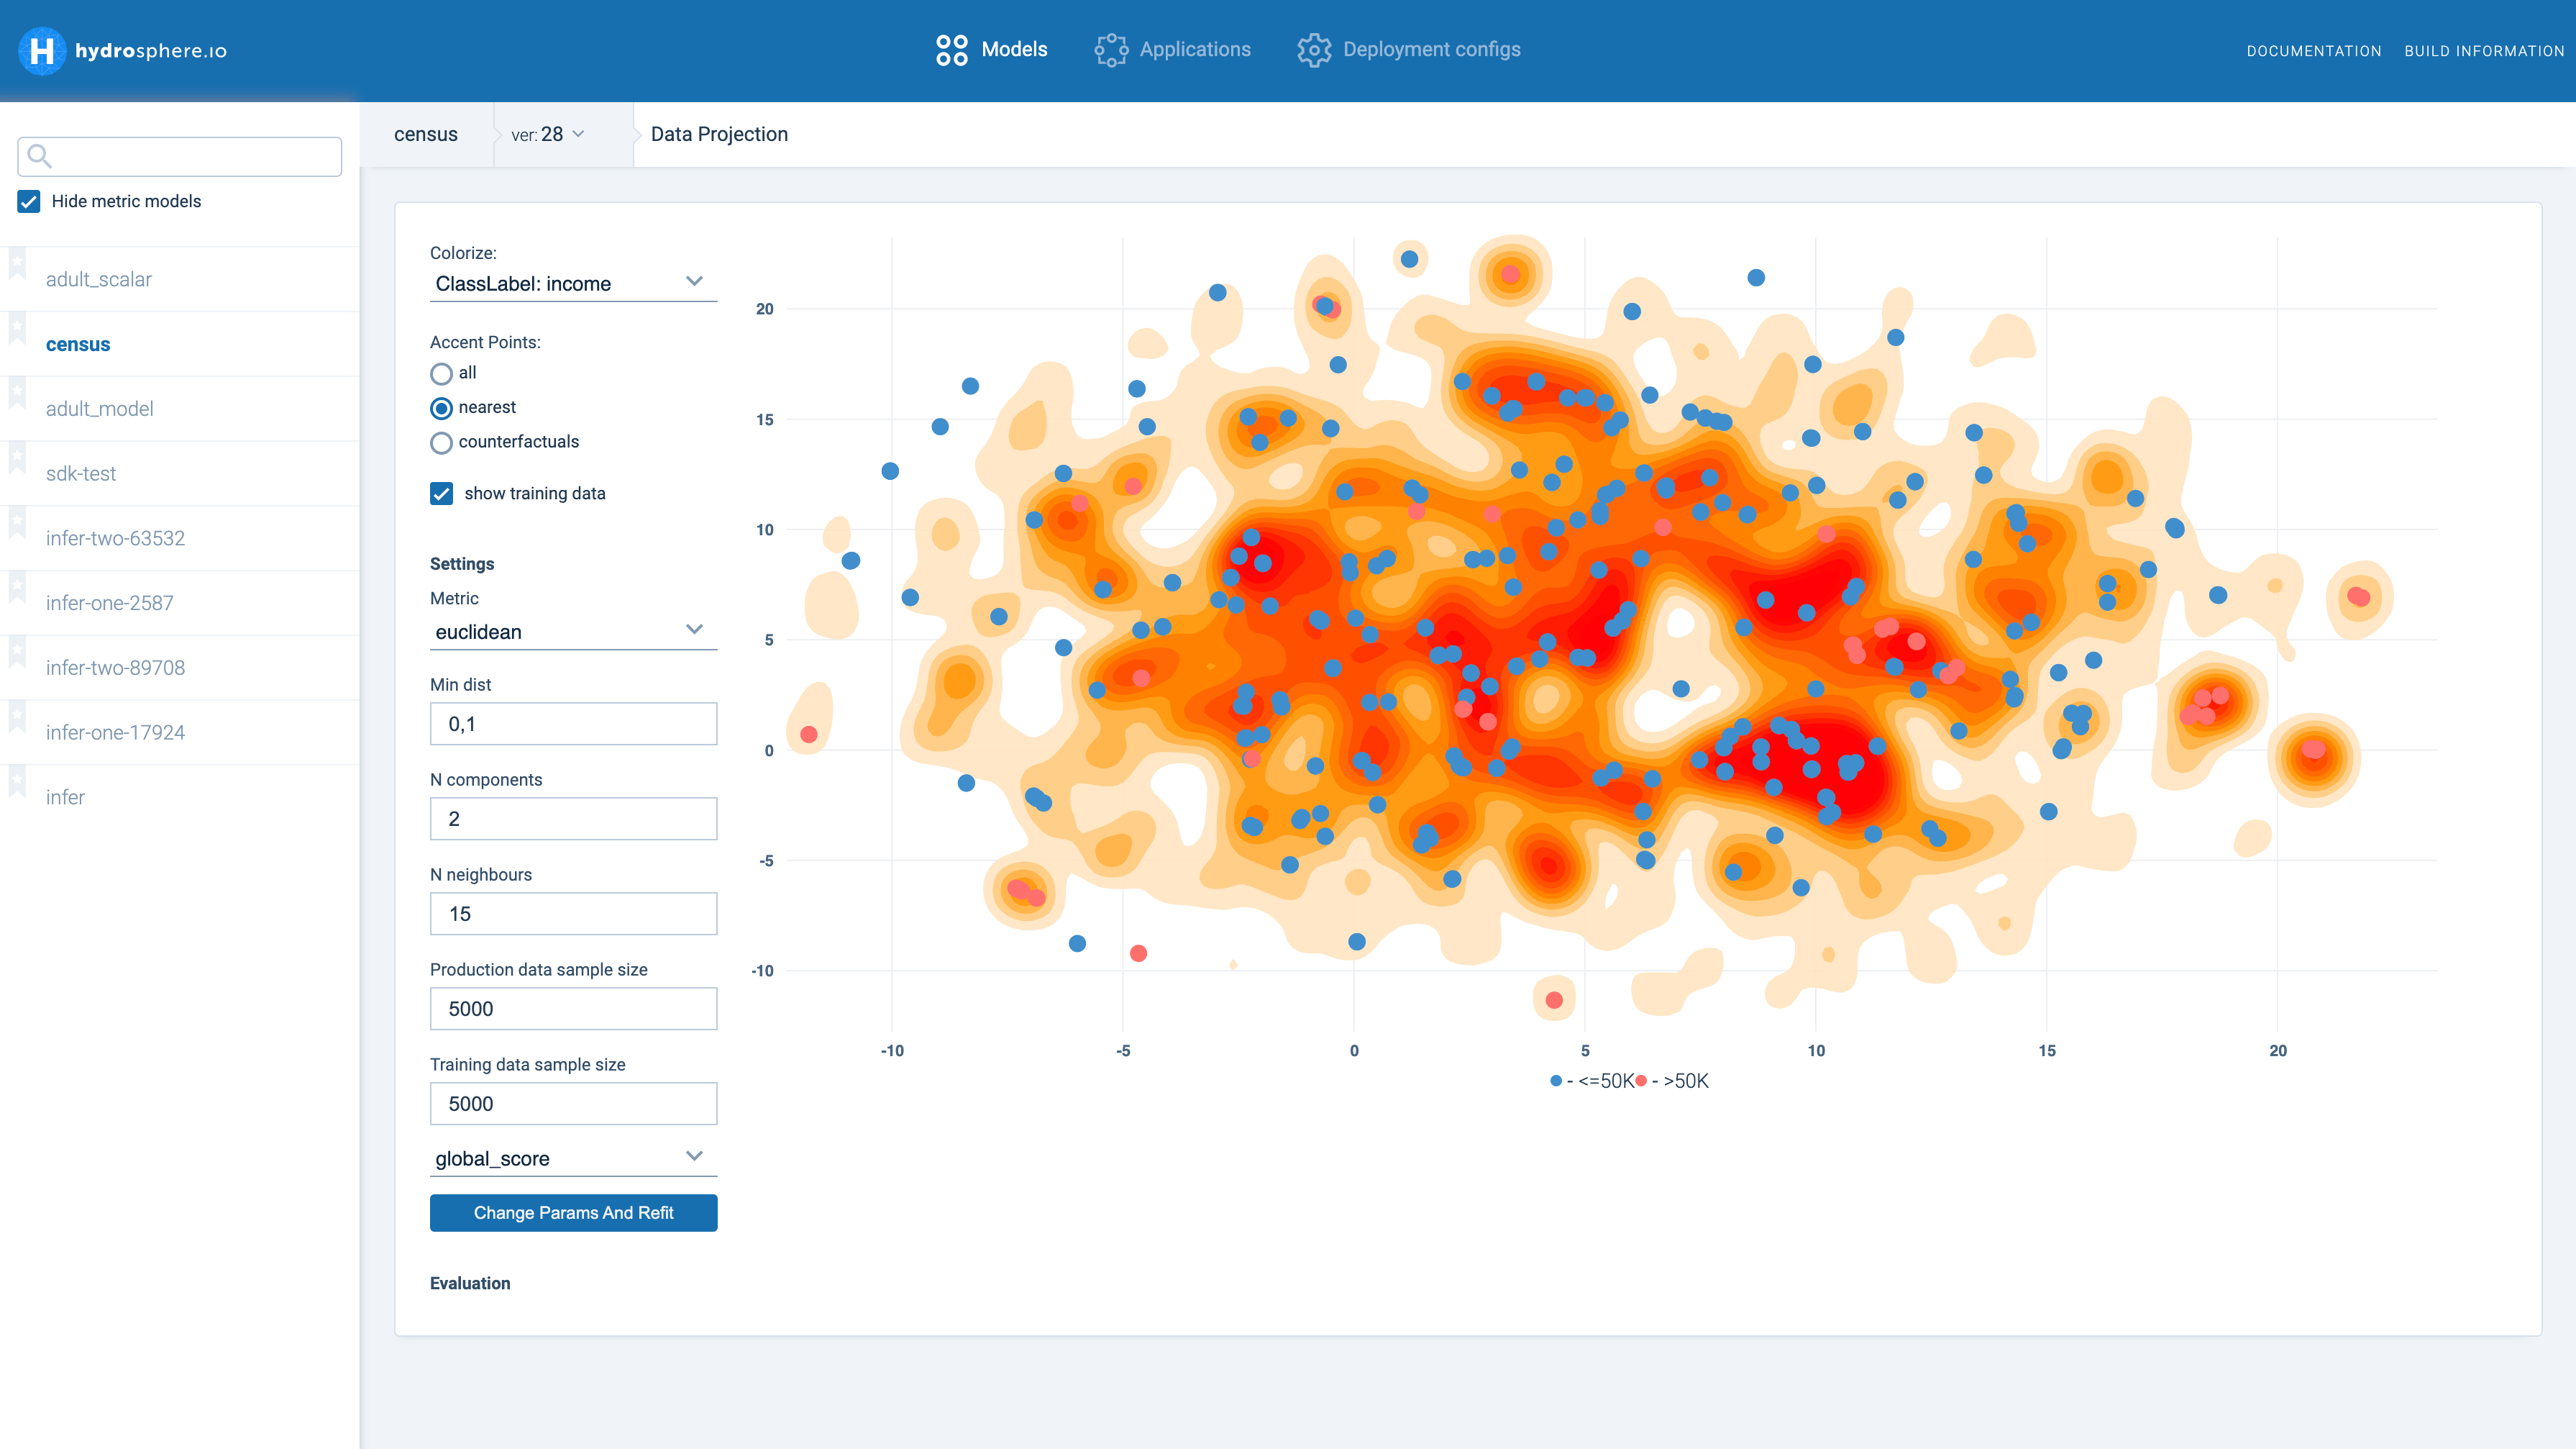The width and height of the screenshot is (2576, 1449).
Task: Click the Hydrosphere H logo icon
Action: 42,50
